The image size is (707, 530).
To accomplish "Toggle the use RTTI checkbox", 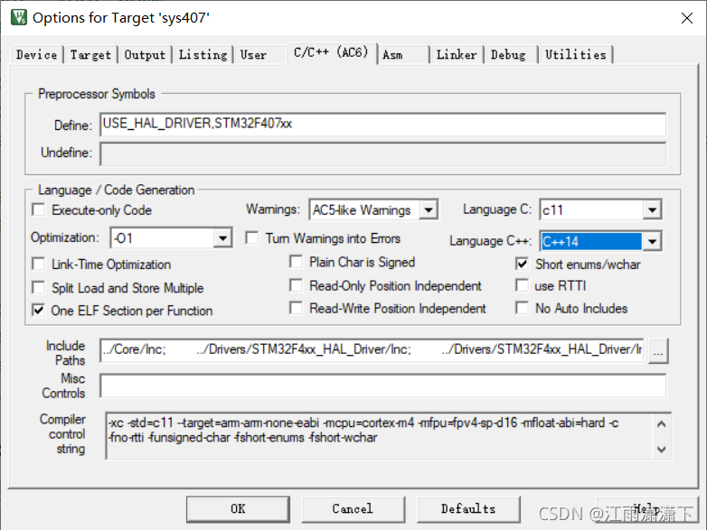I will pyautogui.click(x=523, y=285).
